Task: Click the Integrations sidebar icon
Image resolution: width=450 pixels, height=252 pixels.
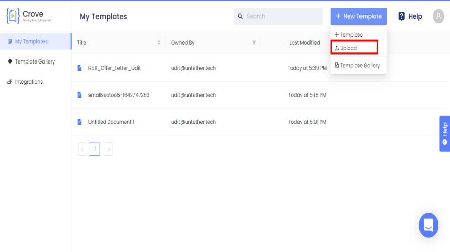Action: pyautogui.click(x=10, y=82)
